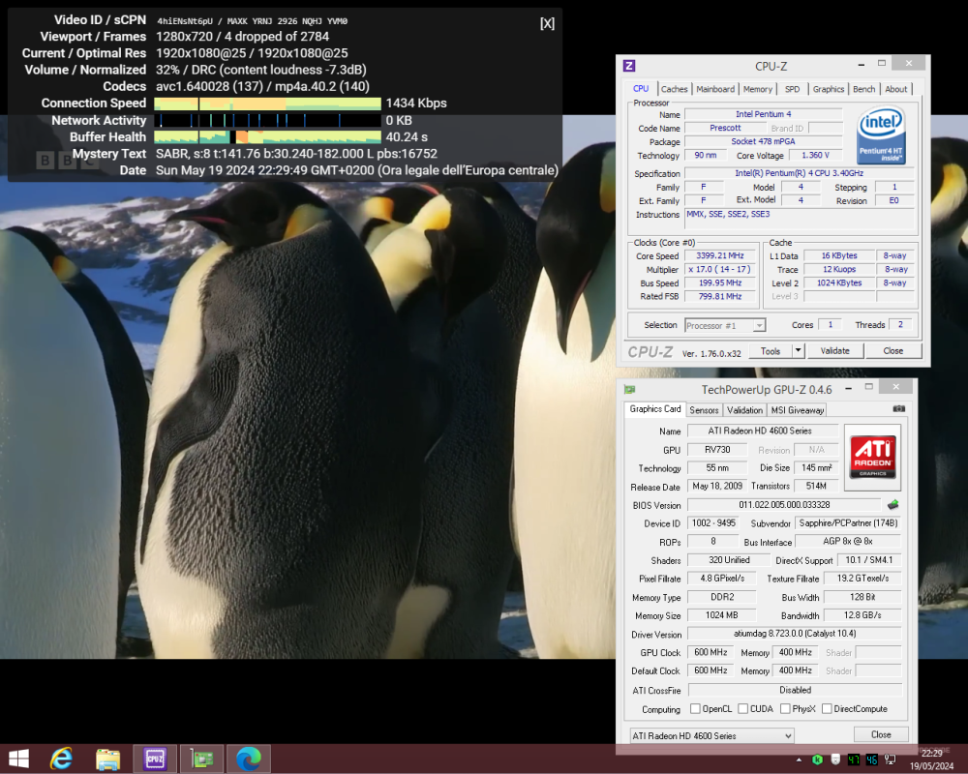Enable the OpenCL checkbox
Viewport: 968px width, 774px height.
pos(696,709)
